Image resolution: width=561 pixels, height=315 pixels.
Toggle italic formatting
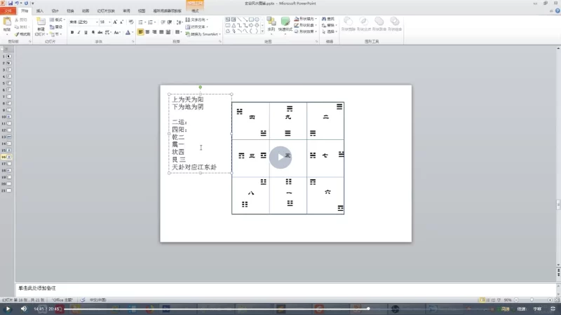click(x=80, y=32)
